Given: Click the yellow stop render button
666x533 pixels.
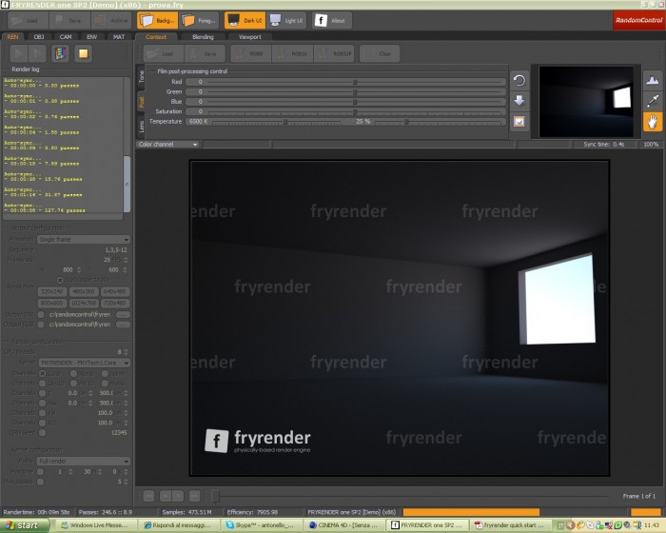Looking at the screenshot, I should click(84, 53).
